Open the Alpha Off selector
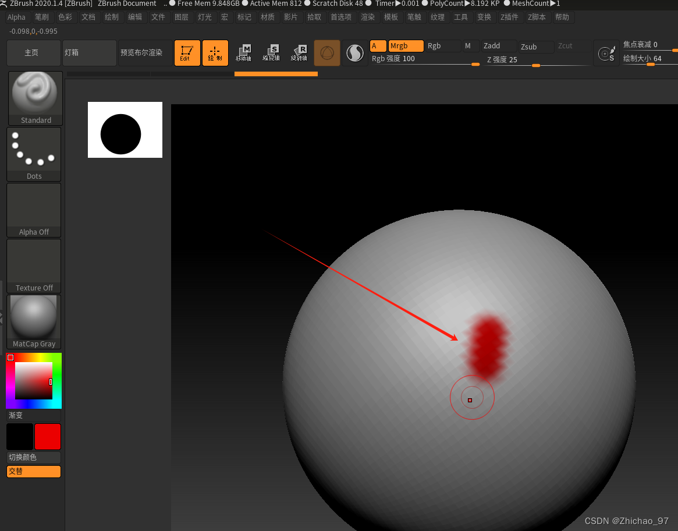The width and height of the screenshot is (678, 531). pos(34,210)
